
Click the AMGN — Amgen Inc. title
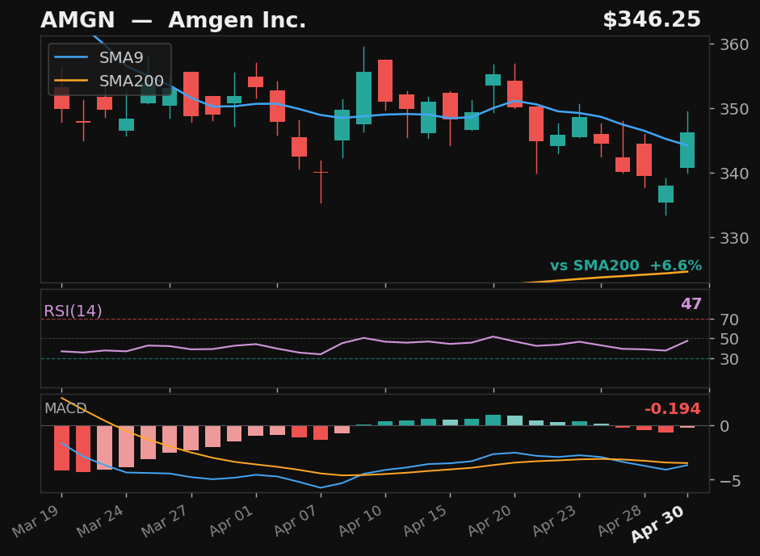pos(173,20)
